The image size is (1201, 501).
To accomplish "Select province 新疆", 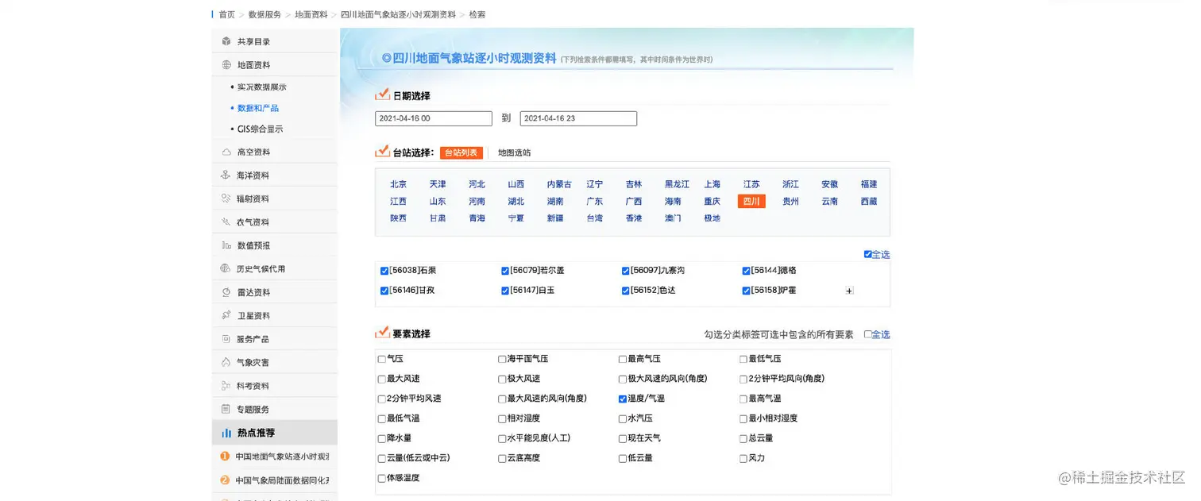I will 555,218.
